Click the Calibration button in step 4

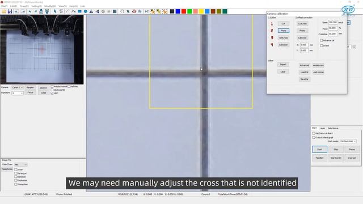pyautogui.click(x=284, y=45)
